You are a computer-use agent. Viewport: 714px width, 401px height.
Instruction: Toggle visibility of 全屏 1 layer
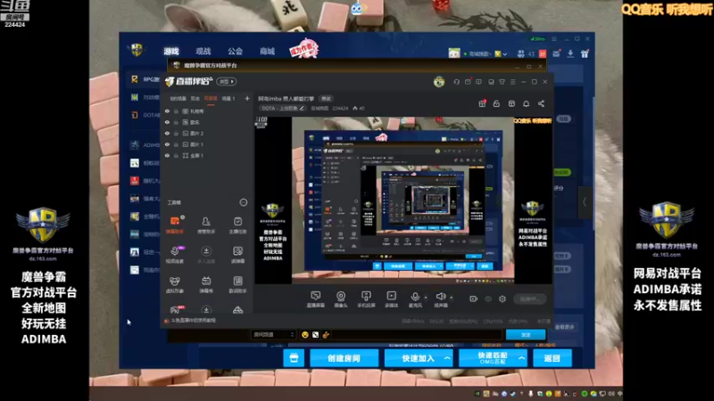(167, 155)
